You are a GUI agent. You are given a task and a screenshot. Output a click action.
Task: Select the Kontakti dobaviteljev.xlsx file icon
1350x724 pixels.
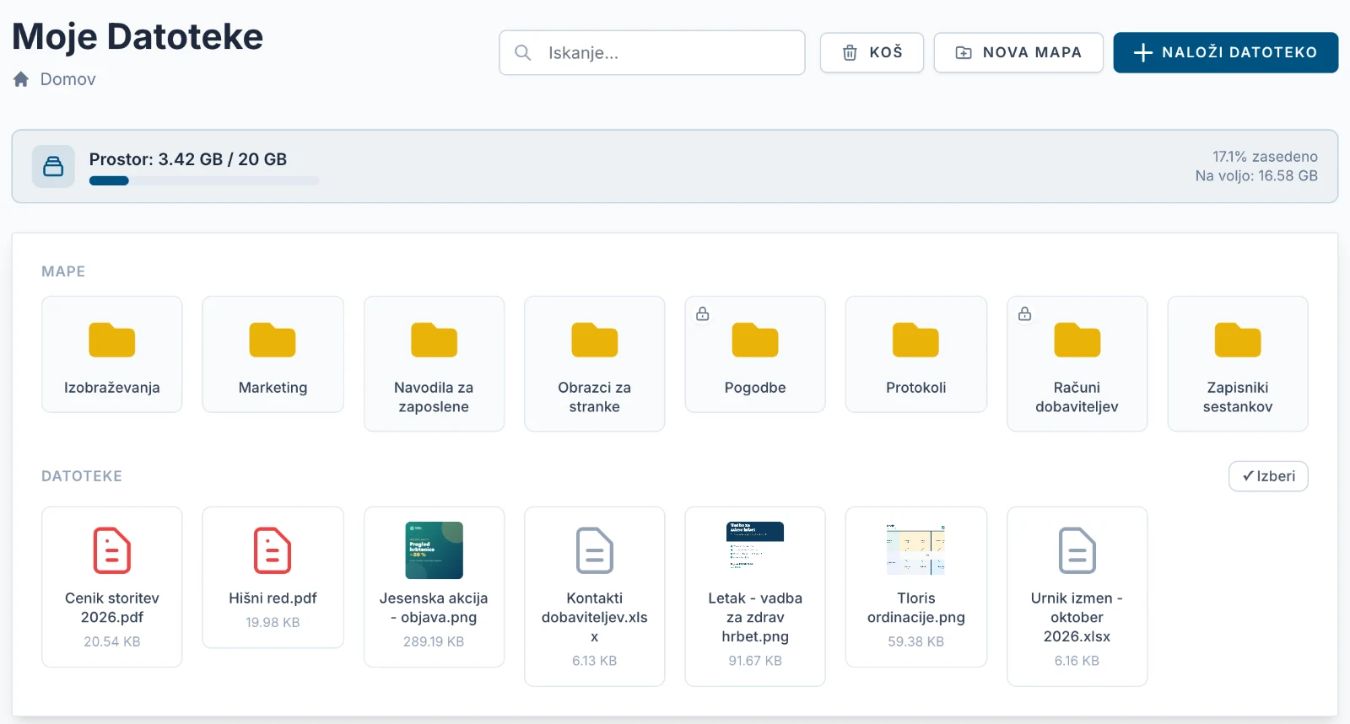[x=595, y=550]
